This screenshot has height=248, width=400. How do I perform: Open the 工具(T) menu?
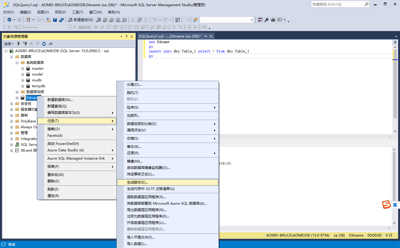tap(78, 12)
